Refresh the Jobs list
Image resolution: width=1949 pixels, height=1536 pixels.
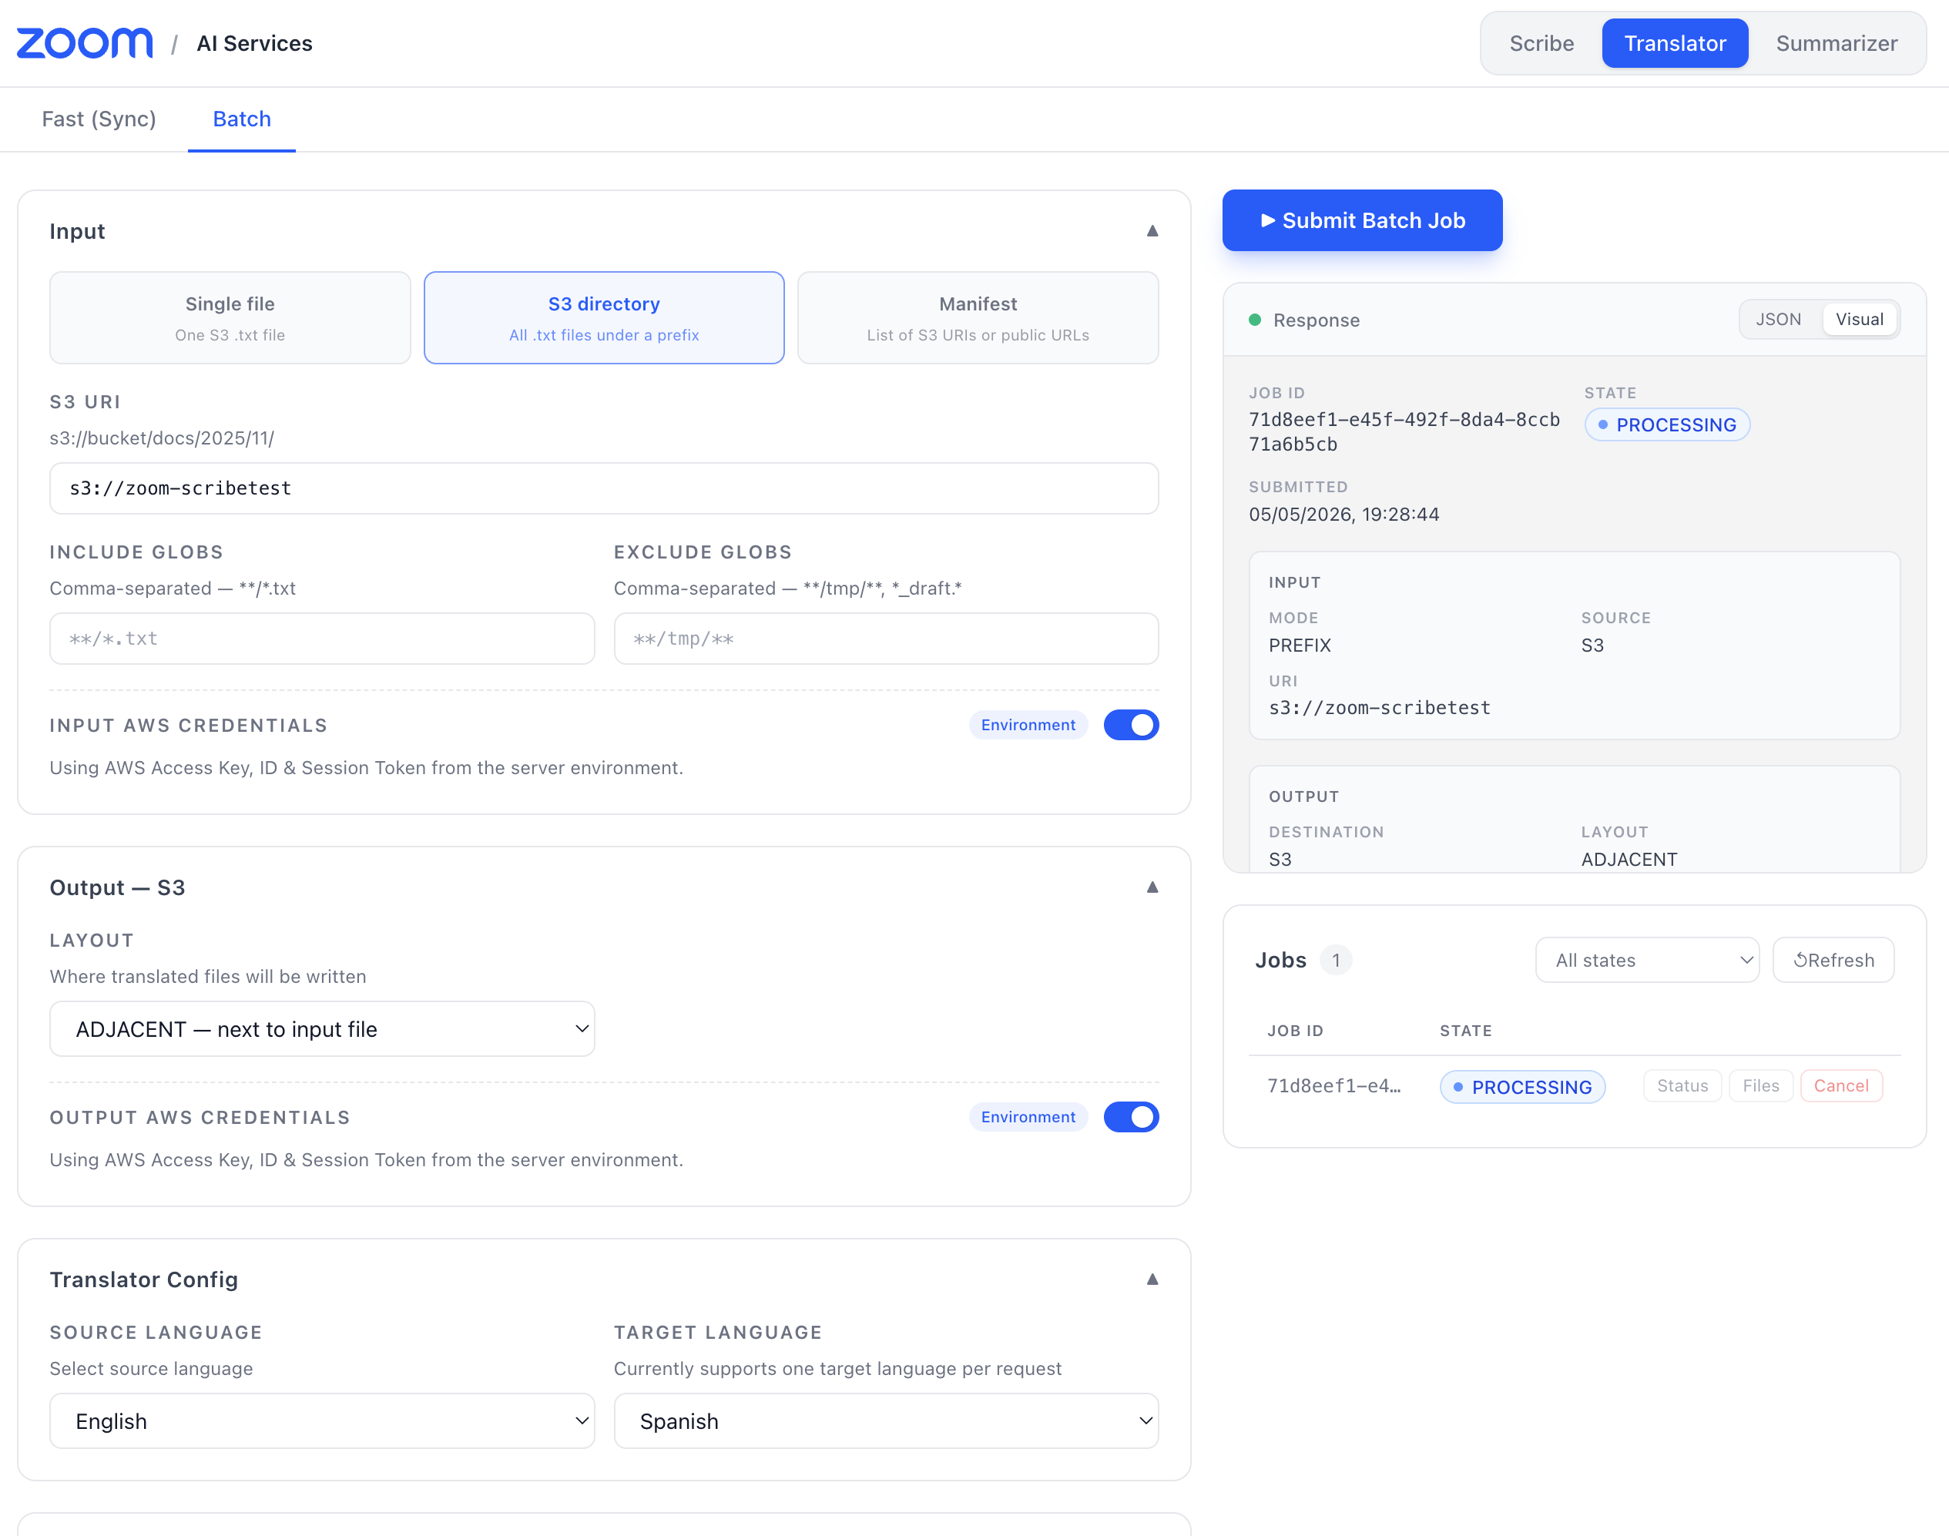(x=1833, y=960)
